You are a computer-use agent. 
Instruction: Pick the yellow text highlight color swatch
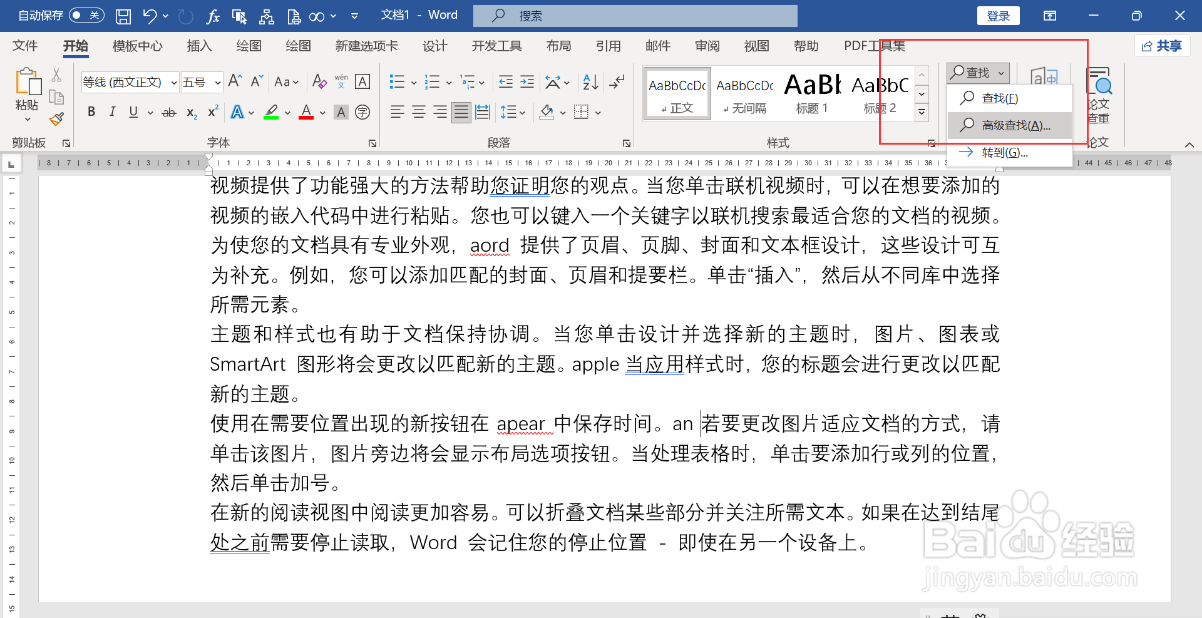(x=272, y=112)
